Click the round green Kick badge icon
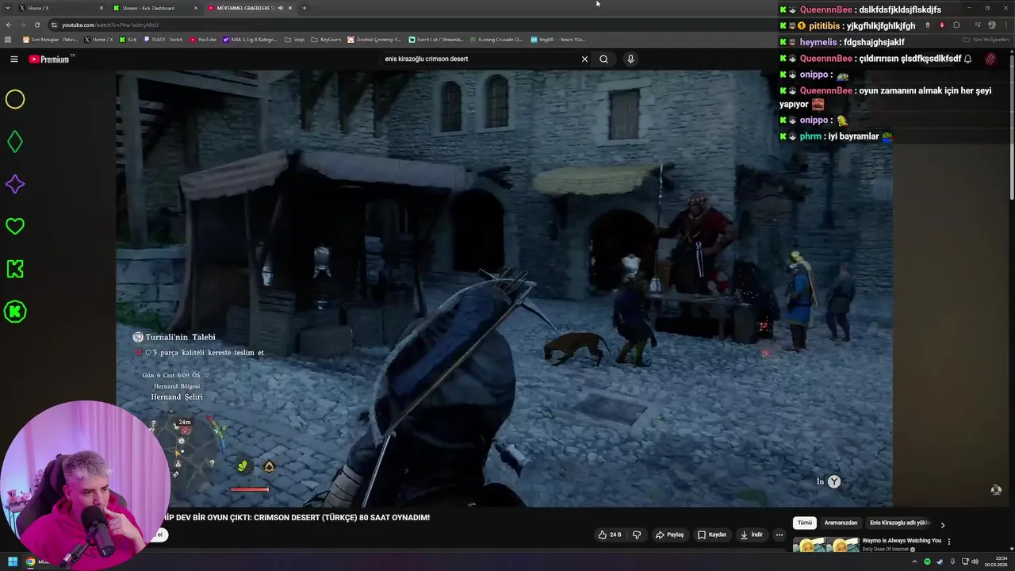1015x571 pixels. coord(15,312)
